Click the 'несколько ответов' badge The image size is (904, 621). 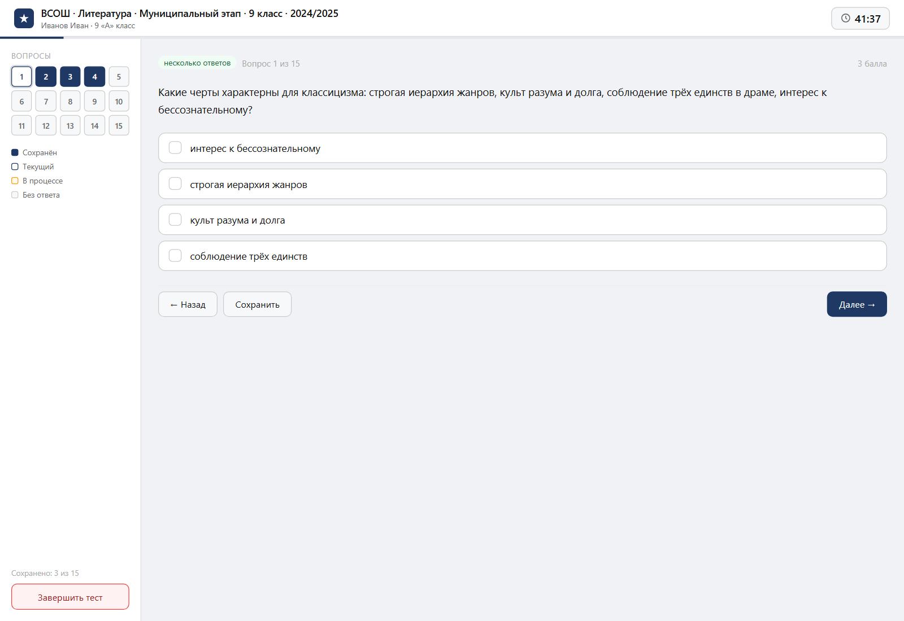(197, 63)
